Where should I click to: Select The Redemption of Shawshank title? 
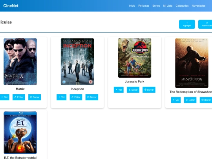(191, 92)
